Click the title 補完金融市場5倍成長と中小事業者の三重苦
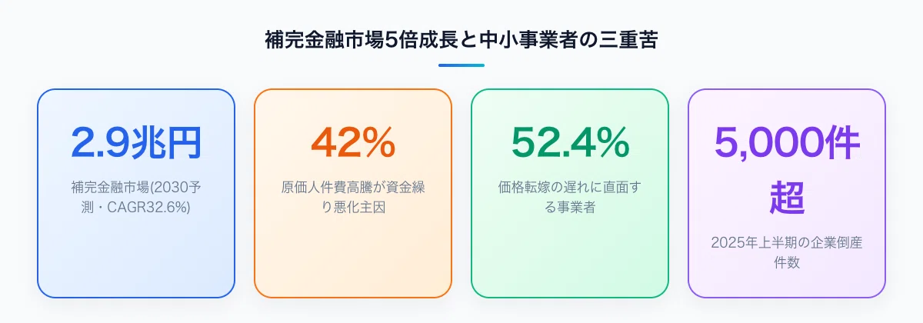Viewport: 923px width, 323px height. coord(461,41)
